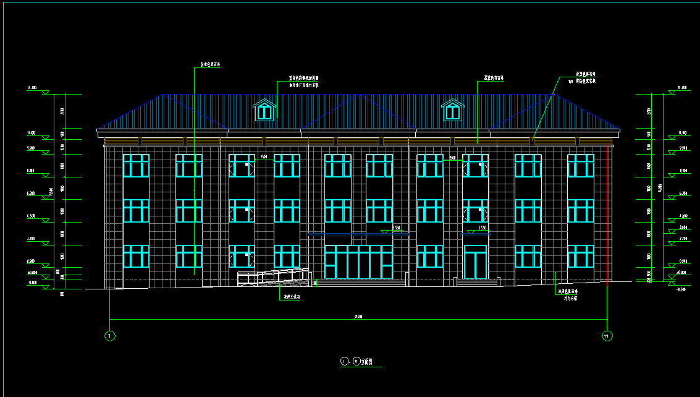The height and width of the screenshot is (397, 700).
Task: Click the axis bubble numbered 11
Action: point(607,336)
